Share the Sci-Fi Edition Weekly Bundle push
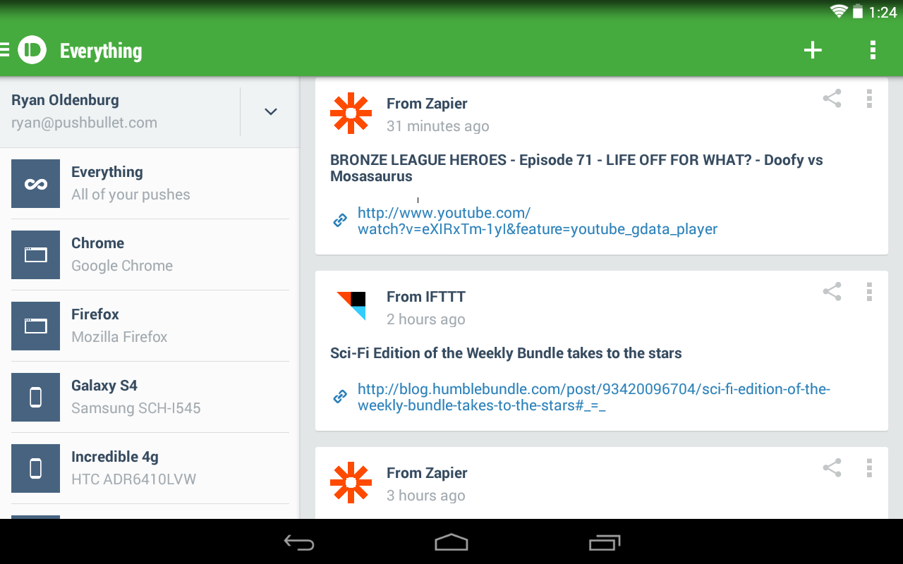 point(832,292)
